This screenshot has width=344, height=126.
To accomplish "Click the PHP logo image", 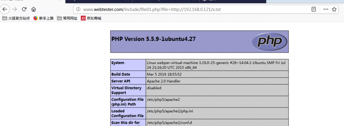I will click(270, 42).
